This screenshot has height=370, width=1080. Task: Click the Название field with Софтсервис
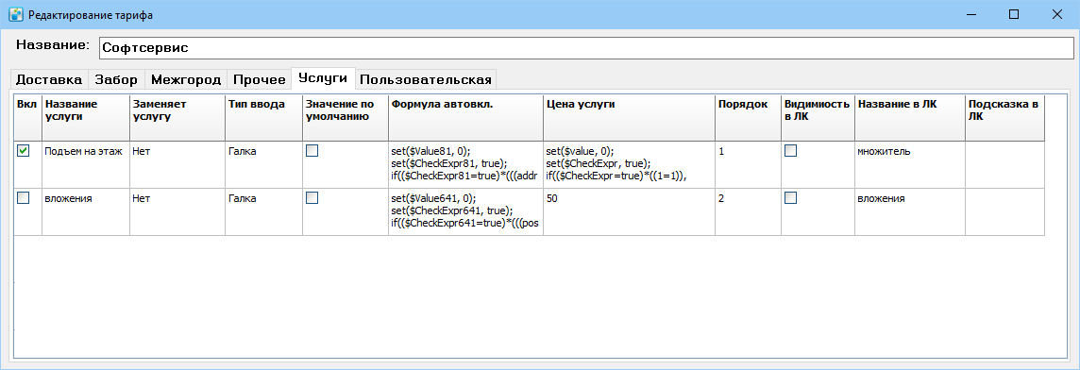pyautogui.click(x=586, y=47)
